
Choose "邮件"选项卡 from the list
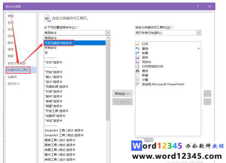tap(75, 97)
